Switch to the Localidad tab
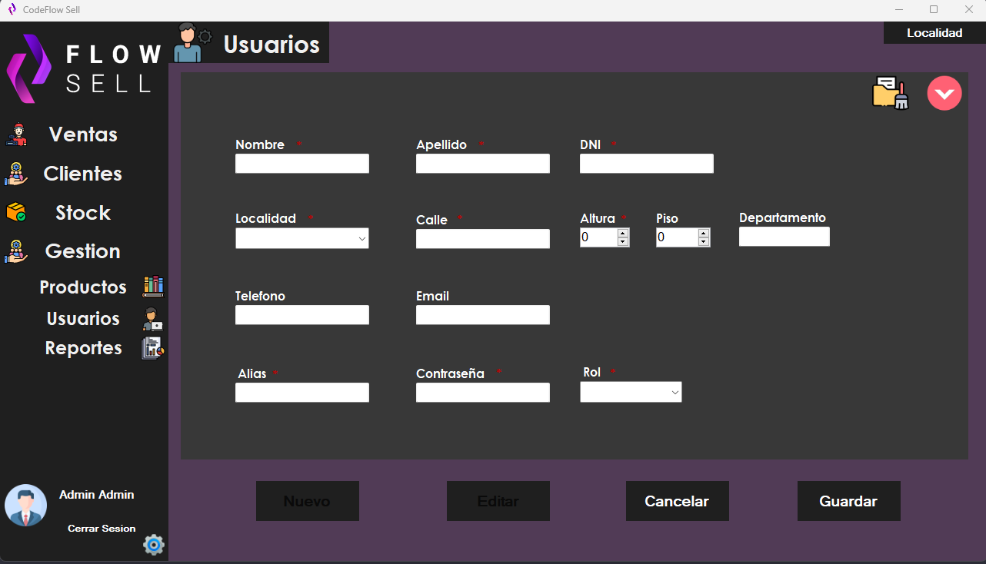The image size is (986, 564). coord(934,32)
